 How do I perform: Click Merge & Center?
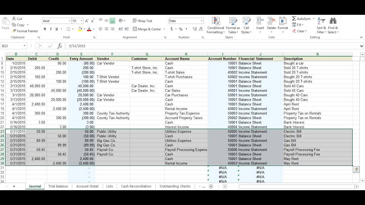tap(147, 29)
